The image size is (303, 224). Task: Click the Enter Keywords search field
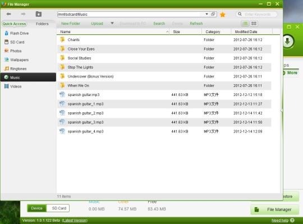click(258, 14)
